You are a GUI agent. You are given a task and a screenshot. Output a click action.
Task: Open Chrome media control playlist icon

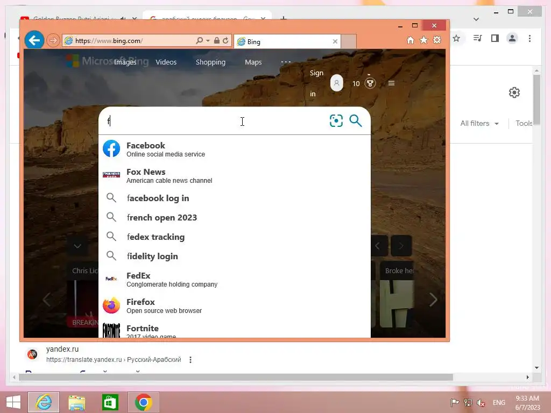click(477, 38)
